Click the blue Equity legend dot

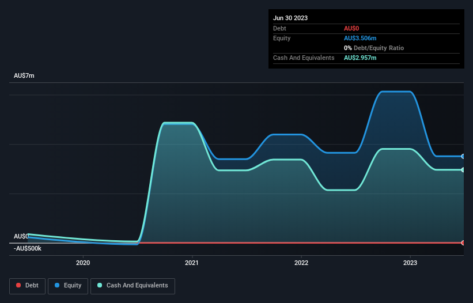click(x=57, y=285)
